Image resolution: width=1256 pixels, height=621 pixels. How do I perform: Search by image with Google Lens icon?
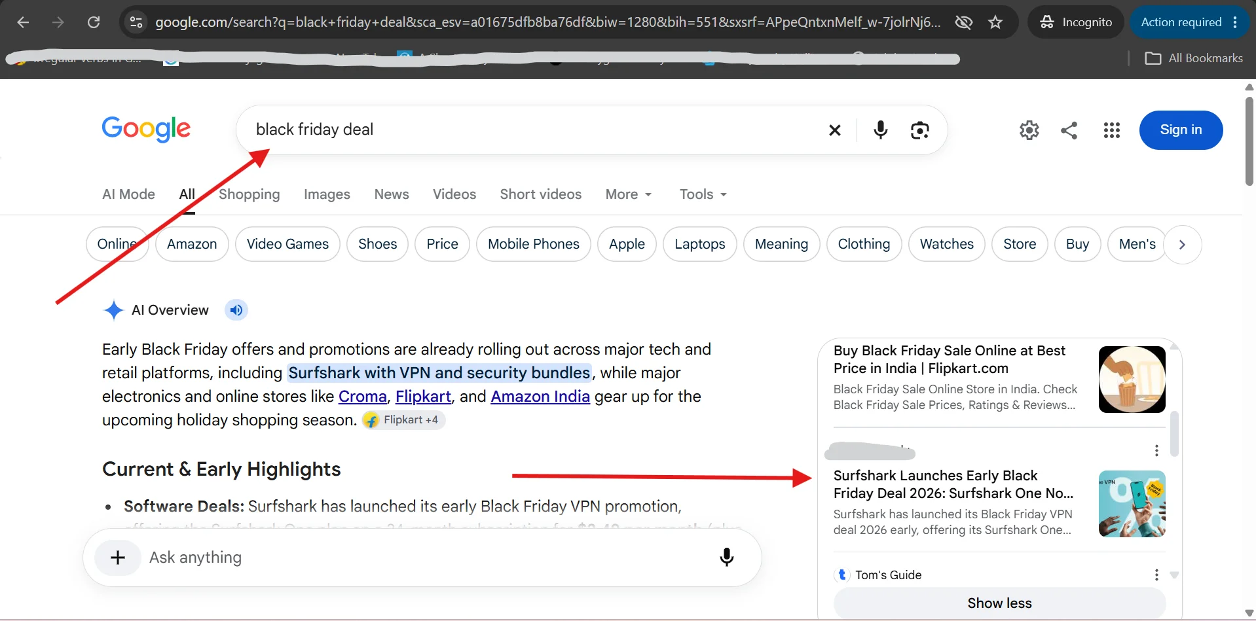click(920, 130)
